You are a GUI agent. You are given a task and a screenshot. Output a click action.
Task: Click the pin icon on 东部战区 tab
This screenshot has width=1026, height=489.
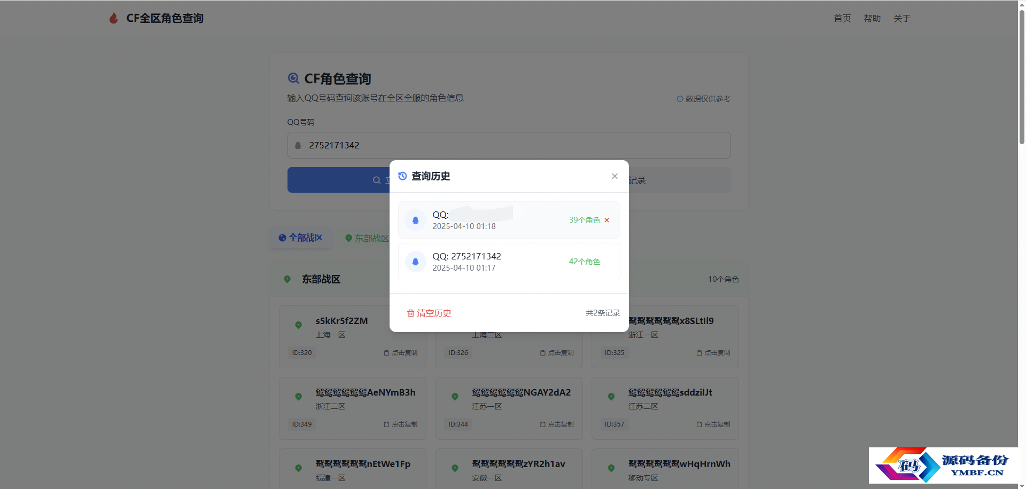click(348, 238)
